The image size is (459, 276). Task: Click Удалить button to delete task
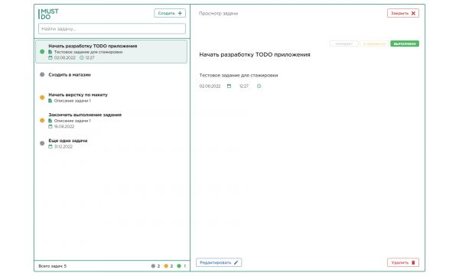click(403, 262)
